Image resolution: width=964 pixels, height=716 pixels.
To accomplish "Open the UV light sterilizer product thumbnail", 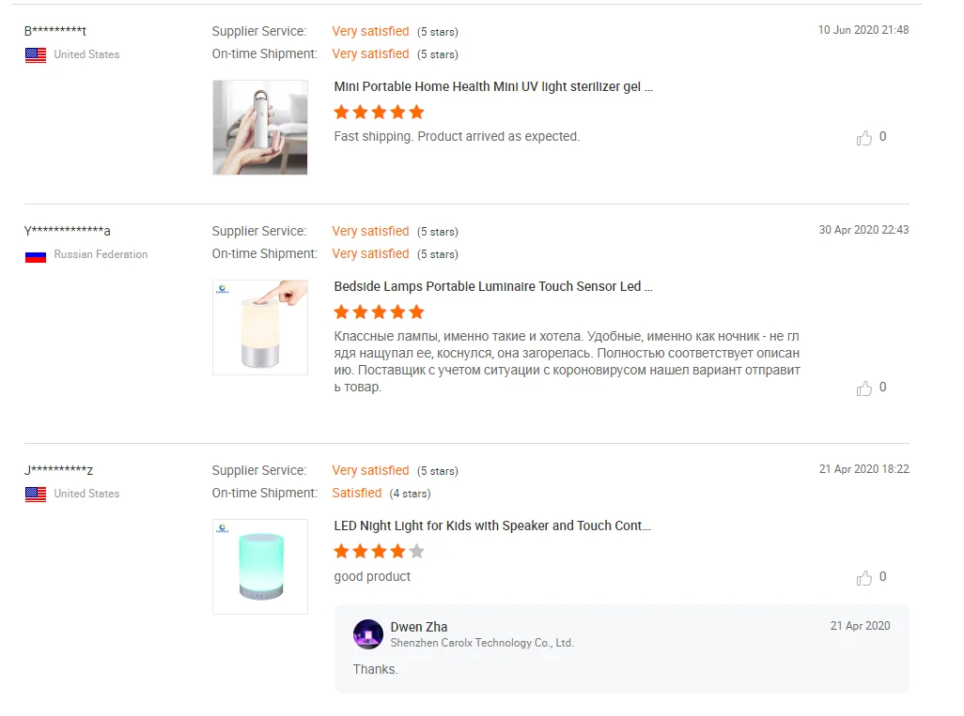I will coord(260,128).
